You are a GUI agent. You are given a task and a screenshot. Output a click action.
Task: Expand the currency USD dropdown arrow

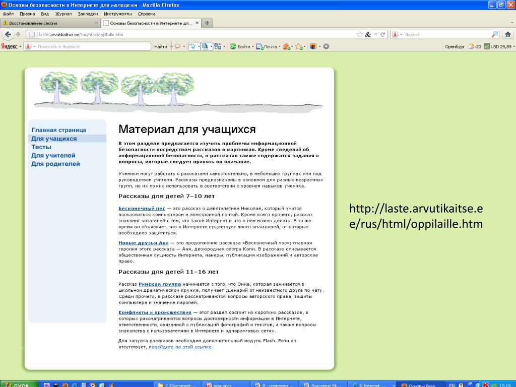(513, 46)
